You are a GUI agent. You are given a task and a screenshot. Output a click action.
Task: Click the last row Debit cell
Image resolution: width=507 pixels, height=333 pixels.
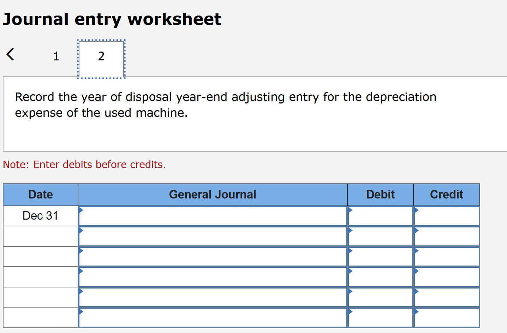[x=380, y=317]
